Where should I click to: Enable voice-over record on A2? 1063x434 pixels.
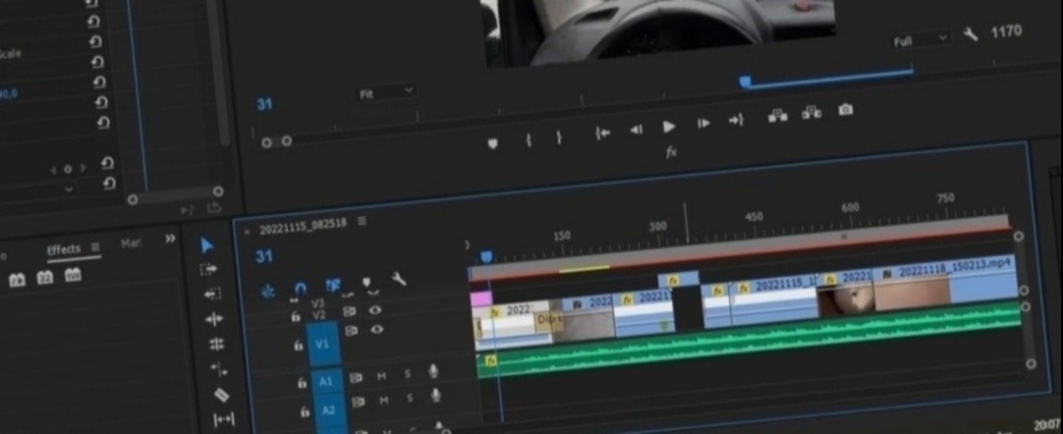point(436,396)
